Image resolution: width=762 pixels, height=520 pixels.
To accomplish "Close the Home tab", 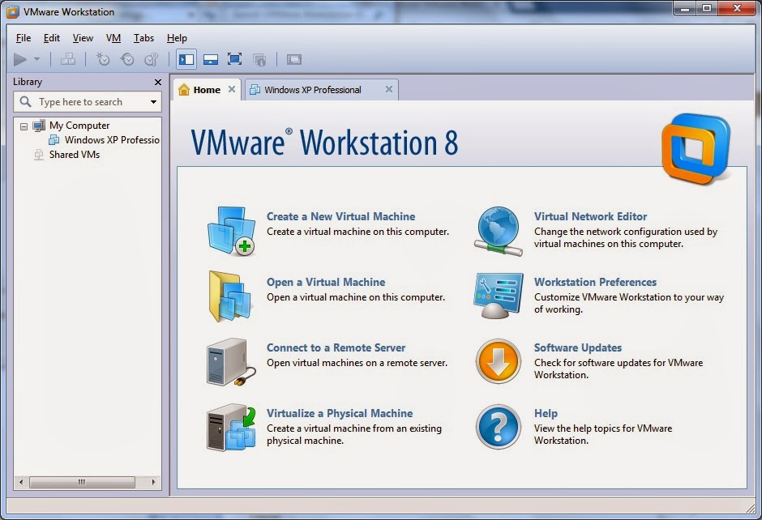I will [x=232, y=89].
